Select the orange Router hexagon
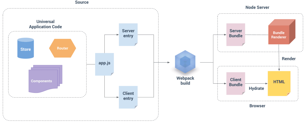Screen dimensions: 305x123 coord(62,48)
